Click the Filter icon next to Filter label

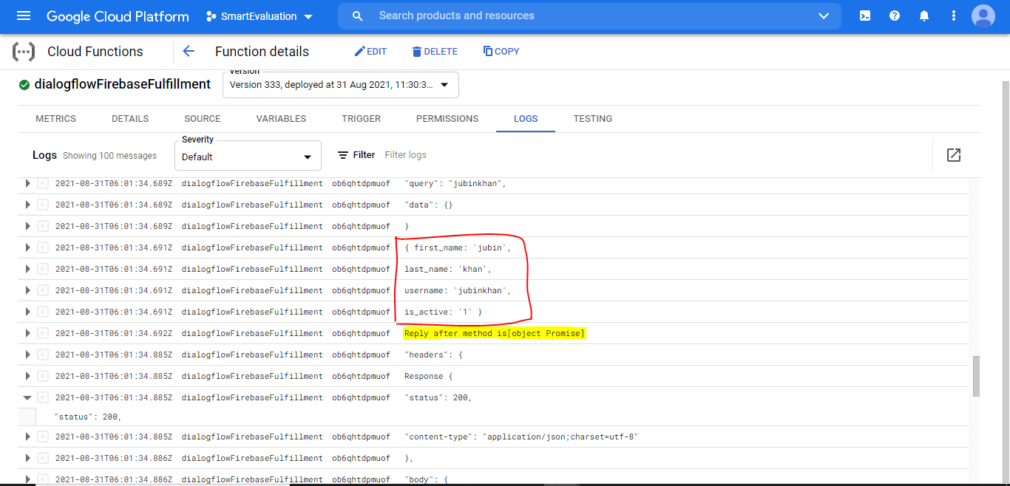pyautogui.click(x=343, y=155)
